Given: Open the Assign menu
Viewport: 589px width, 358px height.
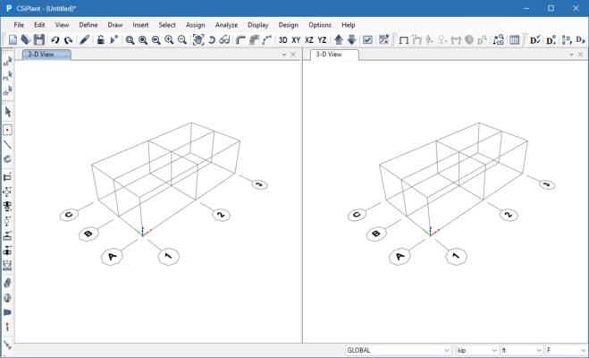Looking at the screenshot, I should click(x=196, y=25).
